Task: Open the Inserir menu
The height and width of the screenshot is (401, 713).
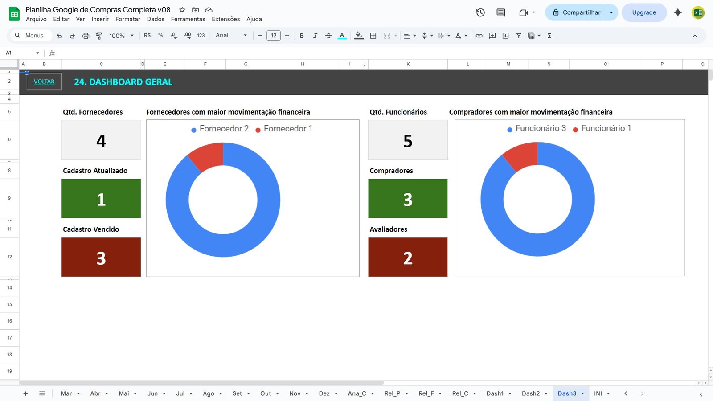Action: 100,19
